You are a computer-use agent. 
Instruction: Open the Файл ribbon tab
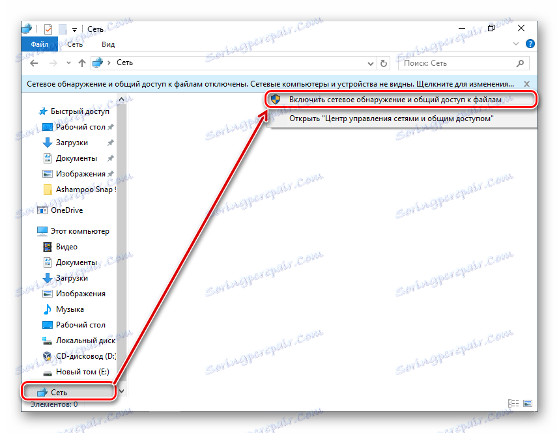[39, 44]
